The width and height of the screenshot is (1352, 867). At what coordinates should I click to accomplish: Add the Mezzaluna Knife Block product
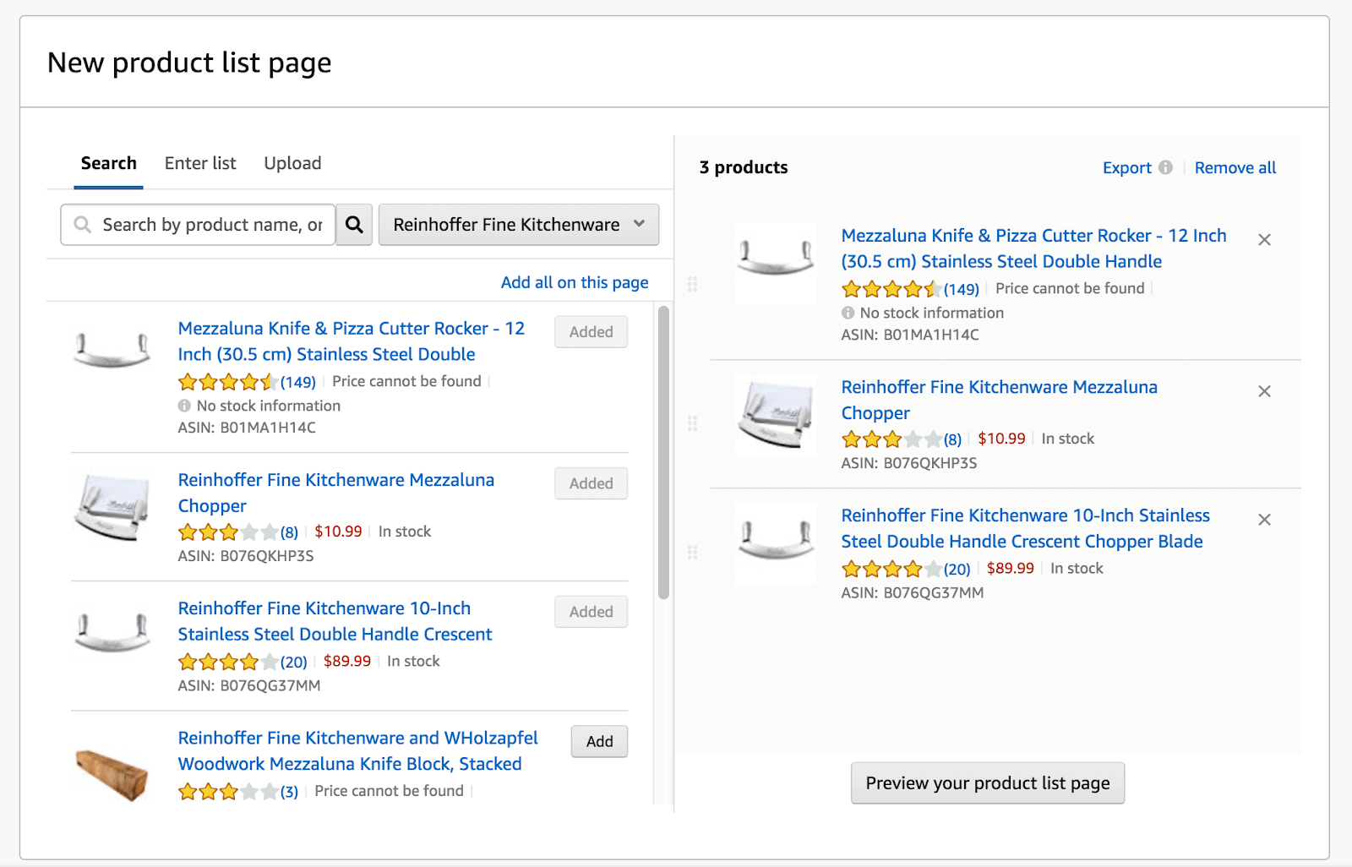pyautogui.click(x=599, y=741)
